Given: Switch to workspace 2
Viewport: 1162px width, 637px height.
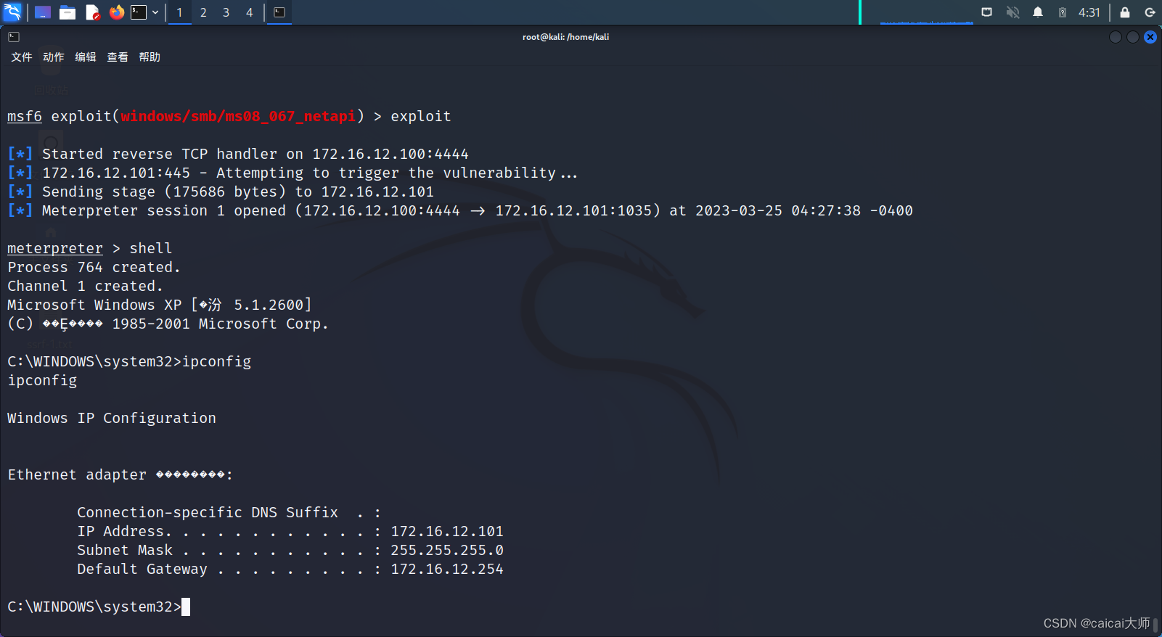Looking at the screenshot, I should 203,12.
